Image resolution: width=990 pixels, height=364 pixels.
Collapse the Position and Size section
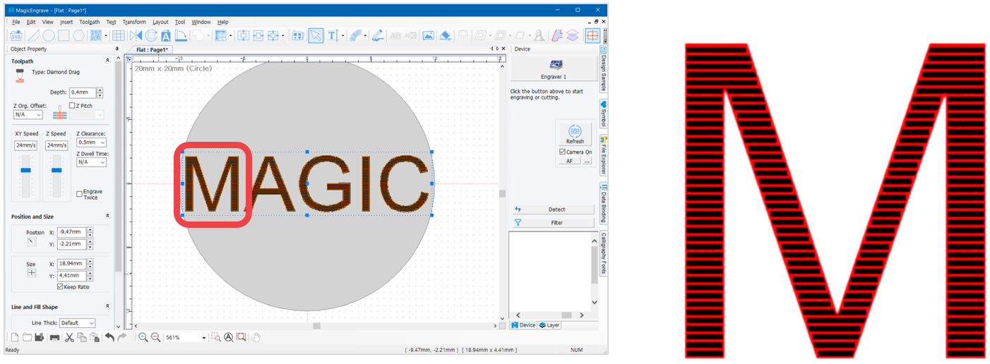click(x=107, y=217)
